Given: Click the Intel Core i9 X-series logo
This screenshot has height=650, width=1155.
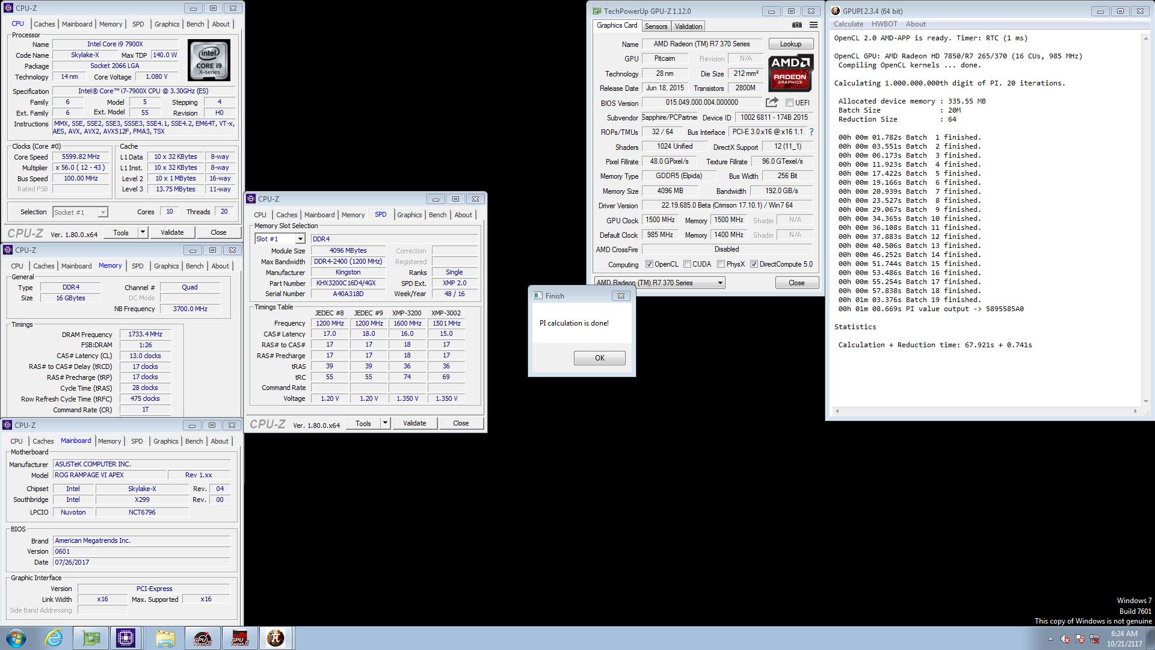Looking at the screenshot, I should (x=209, y=60).
